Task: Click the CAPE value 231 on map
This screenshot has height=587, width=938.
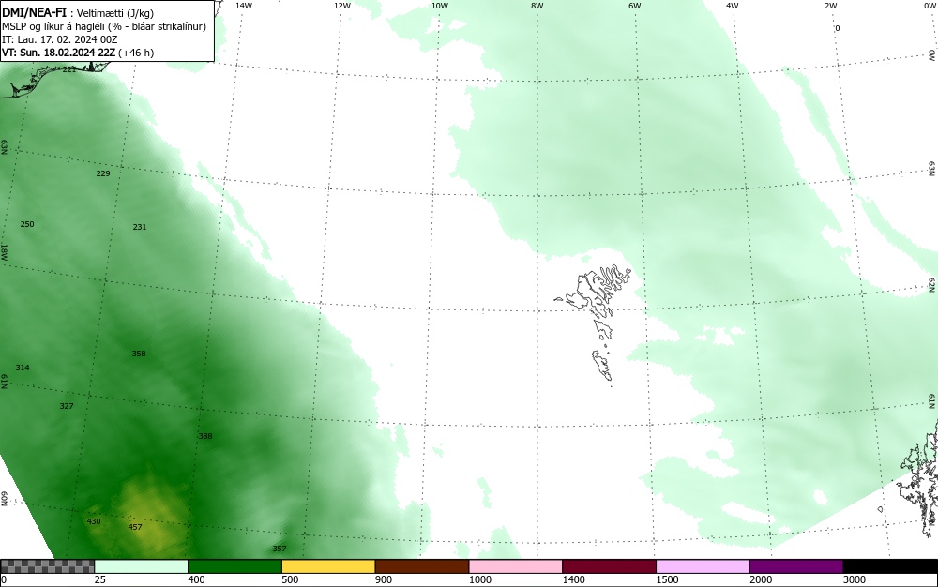Action: coord(140,227)
